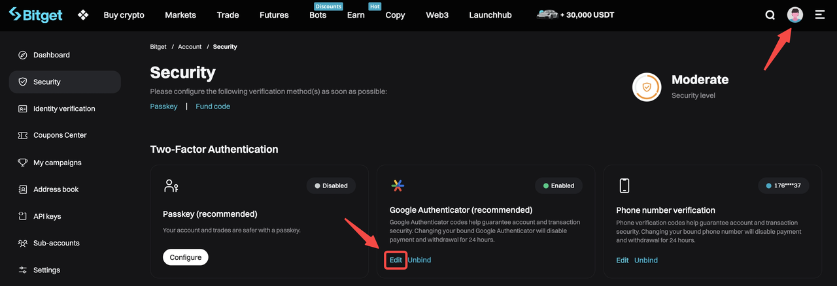Click the Two-Factor Authentication heading

click(214, 149)
